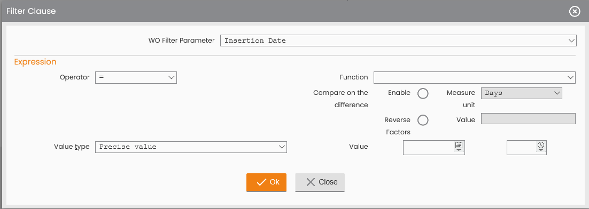This screenshot has width=589, height=209.
Task: Open the clock time picker icon
Action: click(x=540, y=146)
